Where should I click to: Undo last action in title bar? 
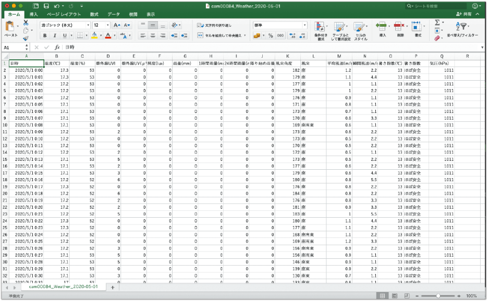coord(57,6)
